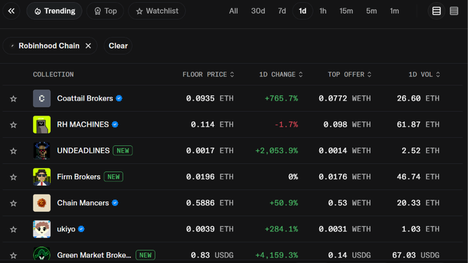
Task: Open Green Market Broke... collection name
Action: [94, 255]
